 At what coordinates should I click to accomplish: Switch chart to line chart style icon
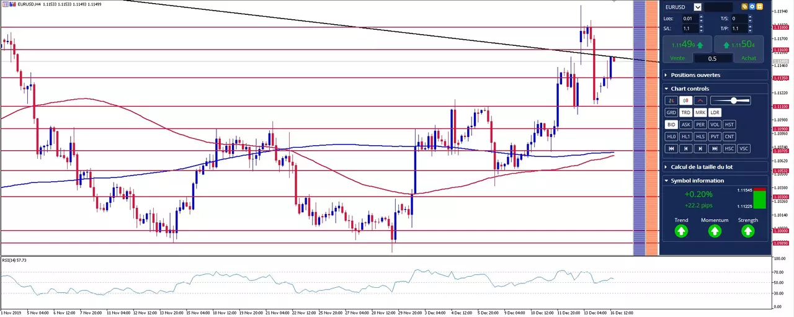(700, 100)
